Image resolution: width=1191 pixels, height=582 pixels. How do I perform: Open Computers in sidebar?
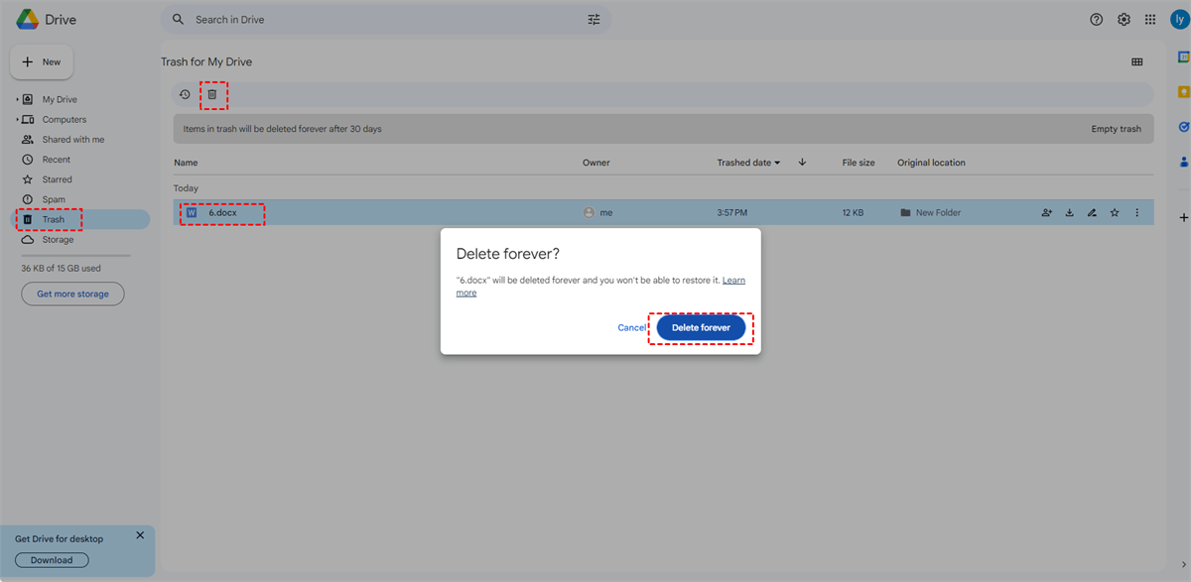[64, 119]
